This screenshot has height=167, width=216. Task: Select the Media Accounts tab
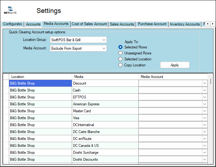(x=56, y=24)
